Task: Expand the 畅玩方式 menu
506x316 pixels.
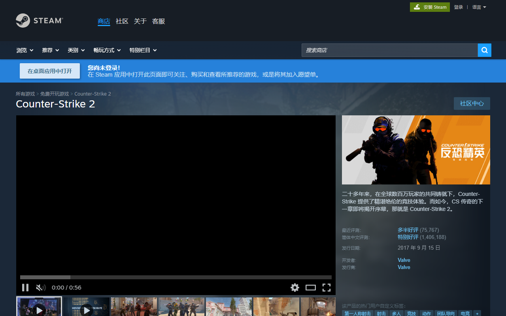Action: click(x=107, y=50)
